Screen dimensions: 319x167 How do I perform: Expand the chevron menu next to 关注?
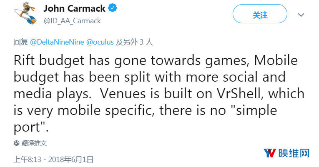(301, 15)
